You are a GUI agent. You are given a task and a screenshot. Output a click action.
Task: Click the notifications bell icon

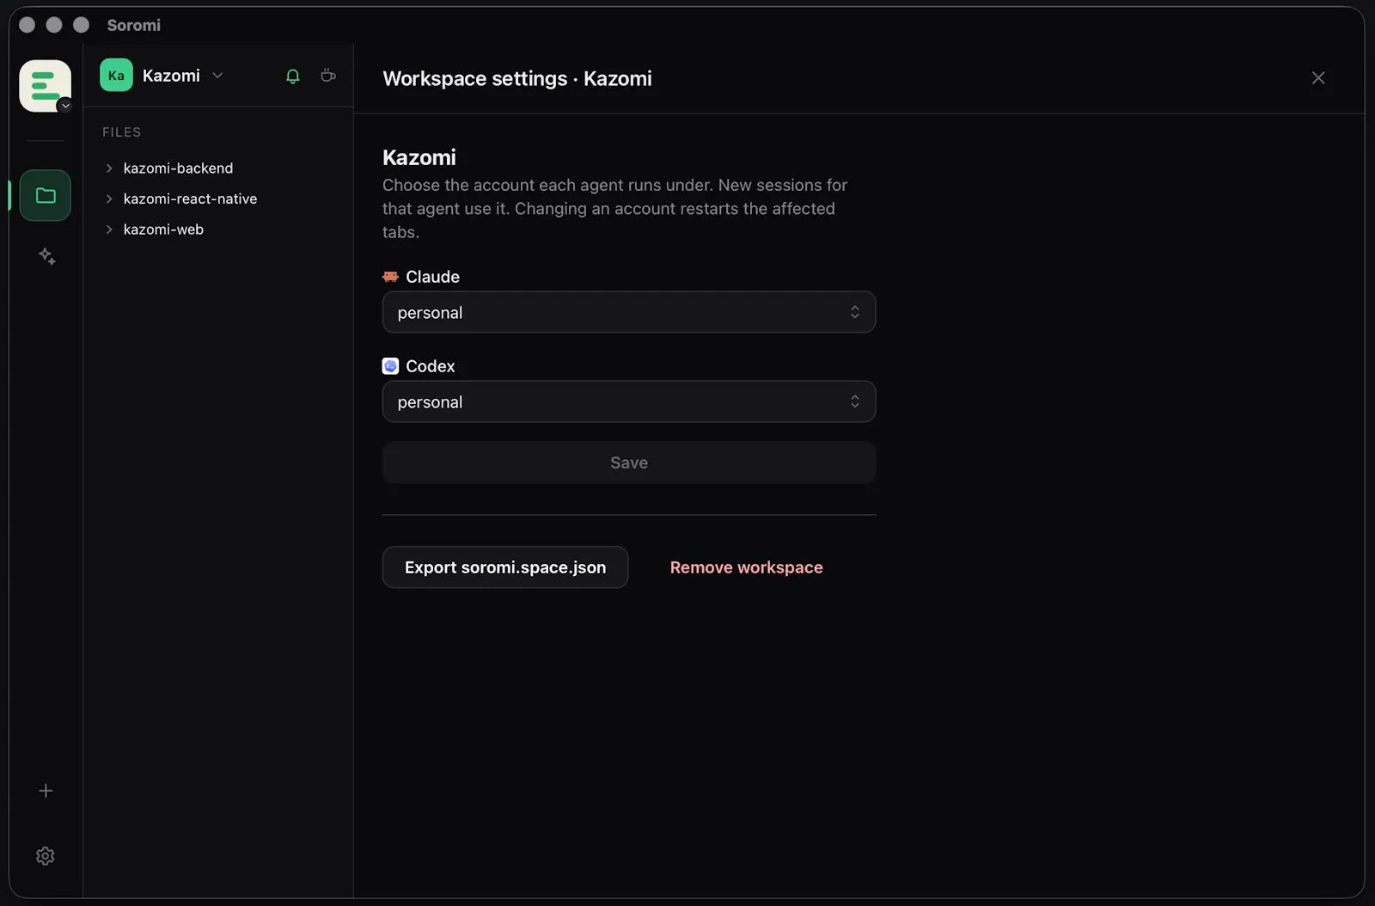click(292, 76)
